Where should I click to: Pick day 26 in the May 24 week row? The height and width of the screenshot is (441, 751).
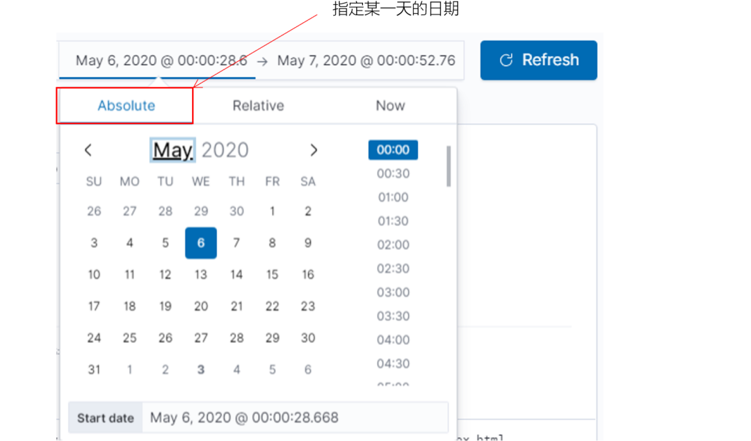pos(165,338)
